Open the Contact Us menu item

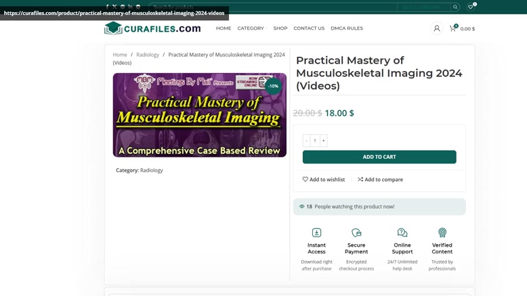(309, 28)
